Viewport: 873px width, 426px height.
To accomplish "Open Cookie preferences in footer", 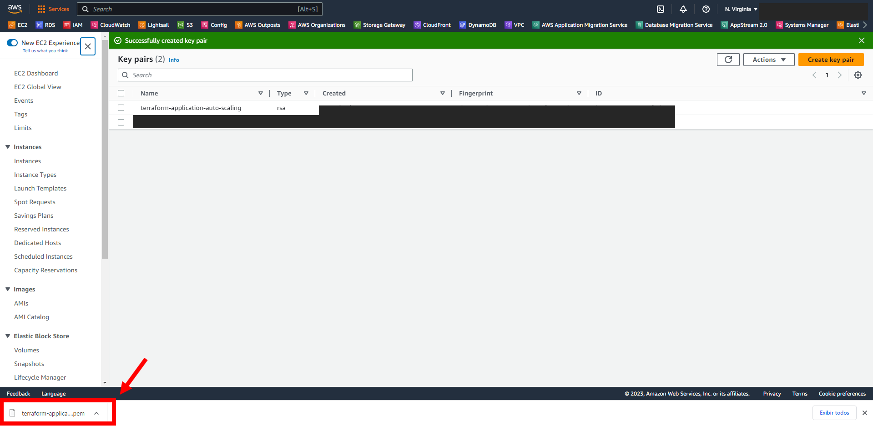I will (x=842, y=394).
